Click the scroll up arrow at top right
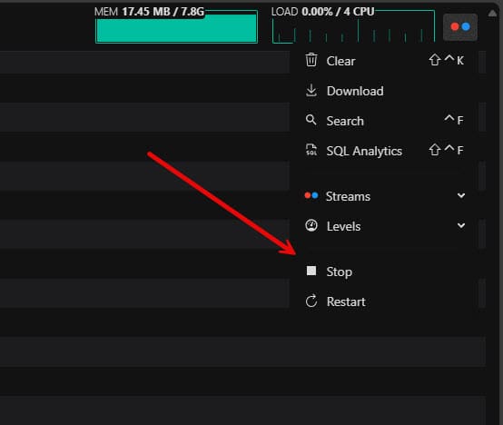503x425 pixels. click(492, 14)
